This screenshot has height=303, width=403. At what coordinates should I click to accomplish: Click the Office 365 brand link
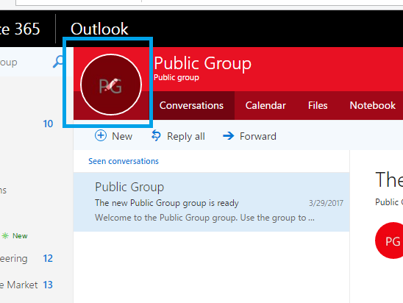coord(20,29)
